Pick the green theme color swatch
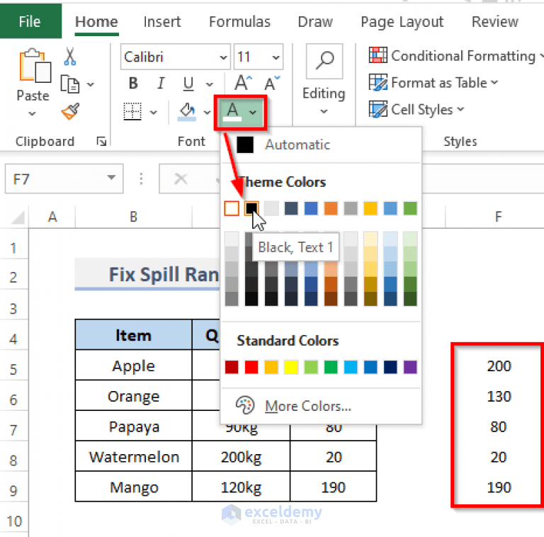 click(x=410, y=208)
